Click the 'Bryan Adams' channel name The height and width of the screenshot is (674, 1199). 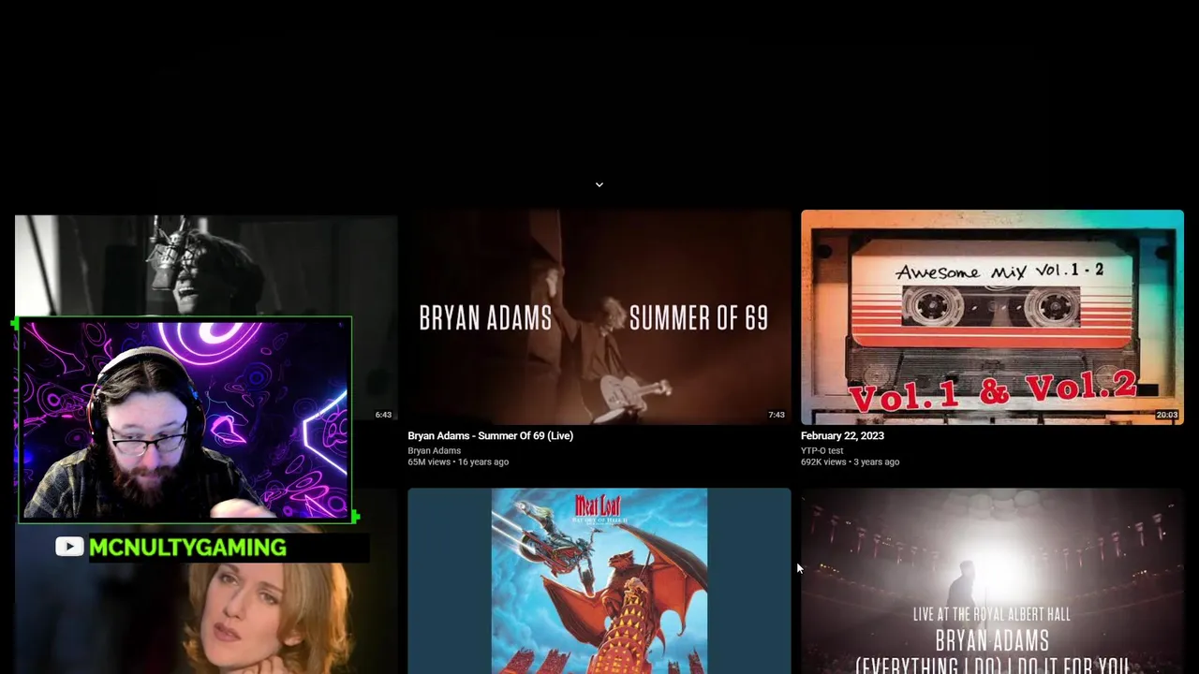point(434,450)
